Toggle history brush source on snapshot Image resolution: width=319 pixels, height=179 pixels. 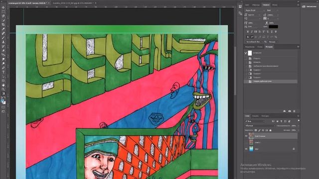click(x=246, y=53)
